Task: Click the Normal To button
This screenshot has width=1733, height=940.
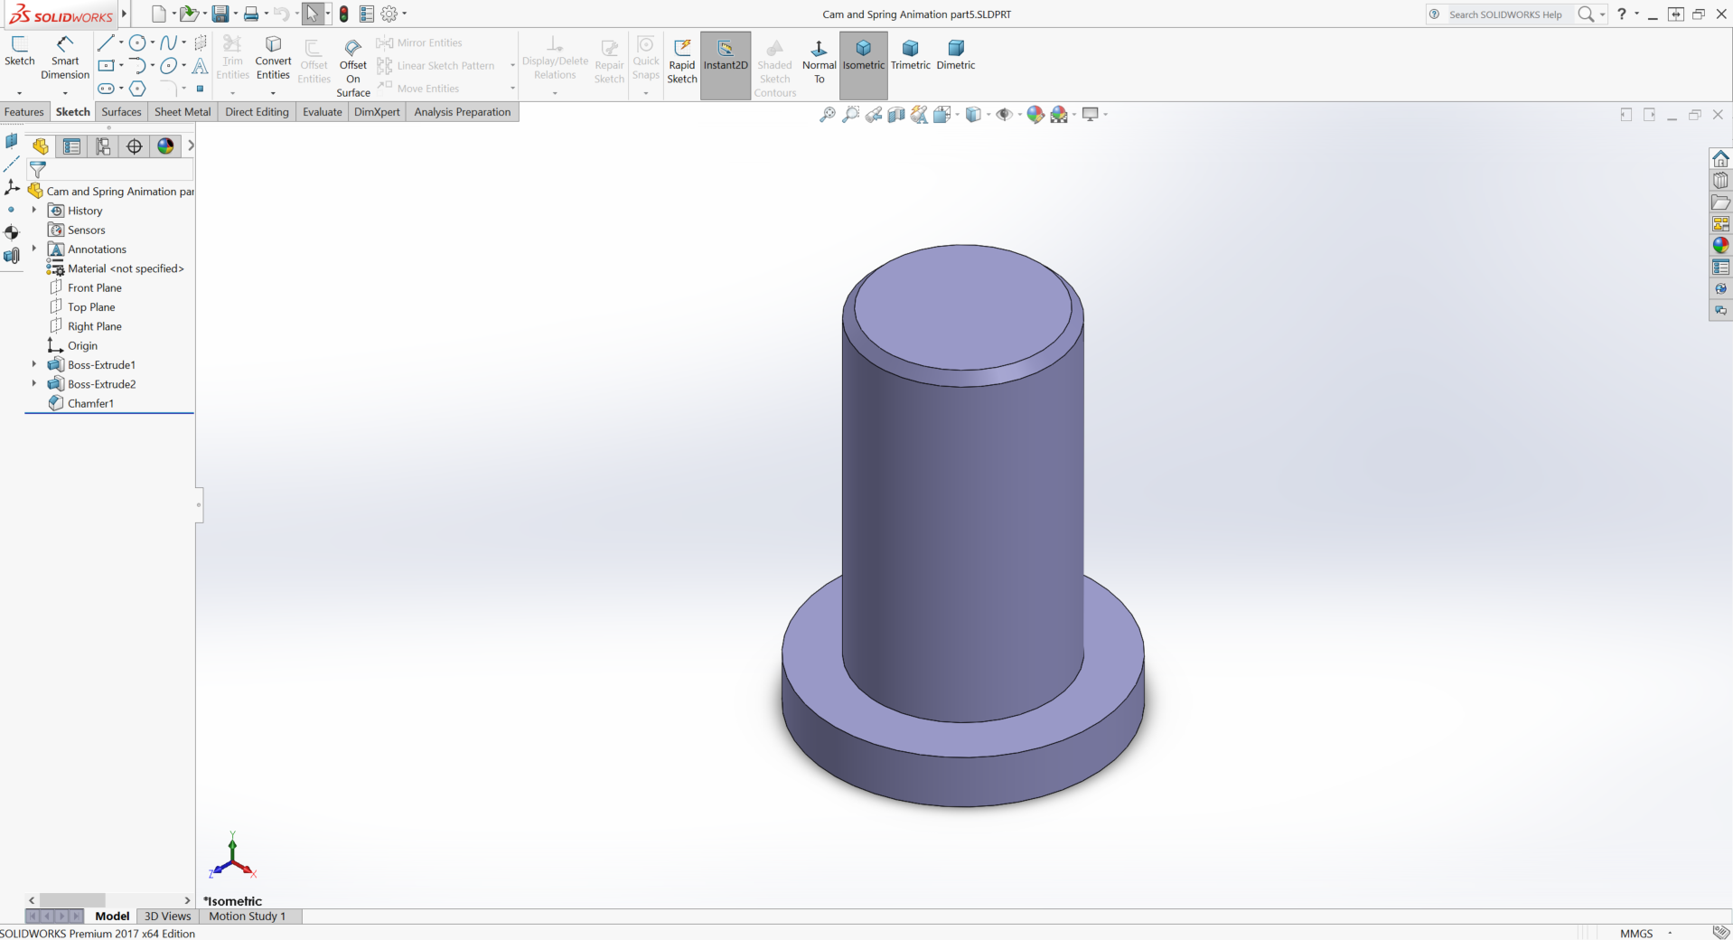Action: coord(820,61)
